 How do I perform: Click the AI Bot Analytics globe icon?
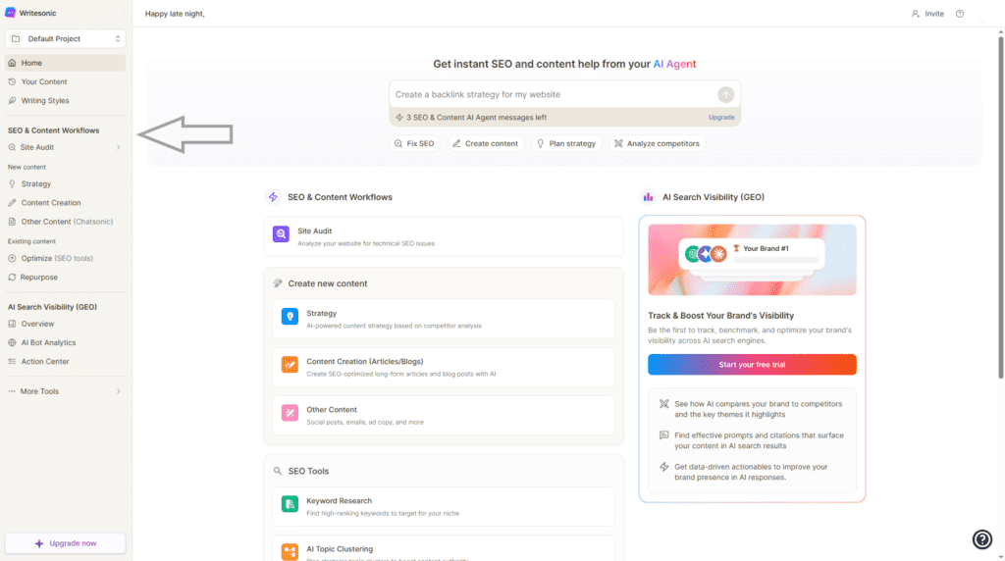point(12,342)
